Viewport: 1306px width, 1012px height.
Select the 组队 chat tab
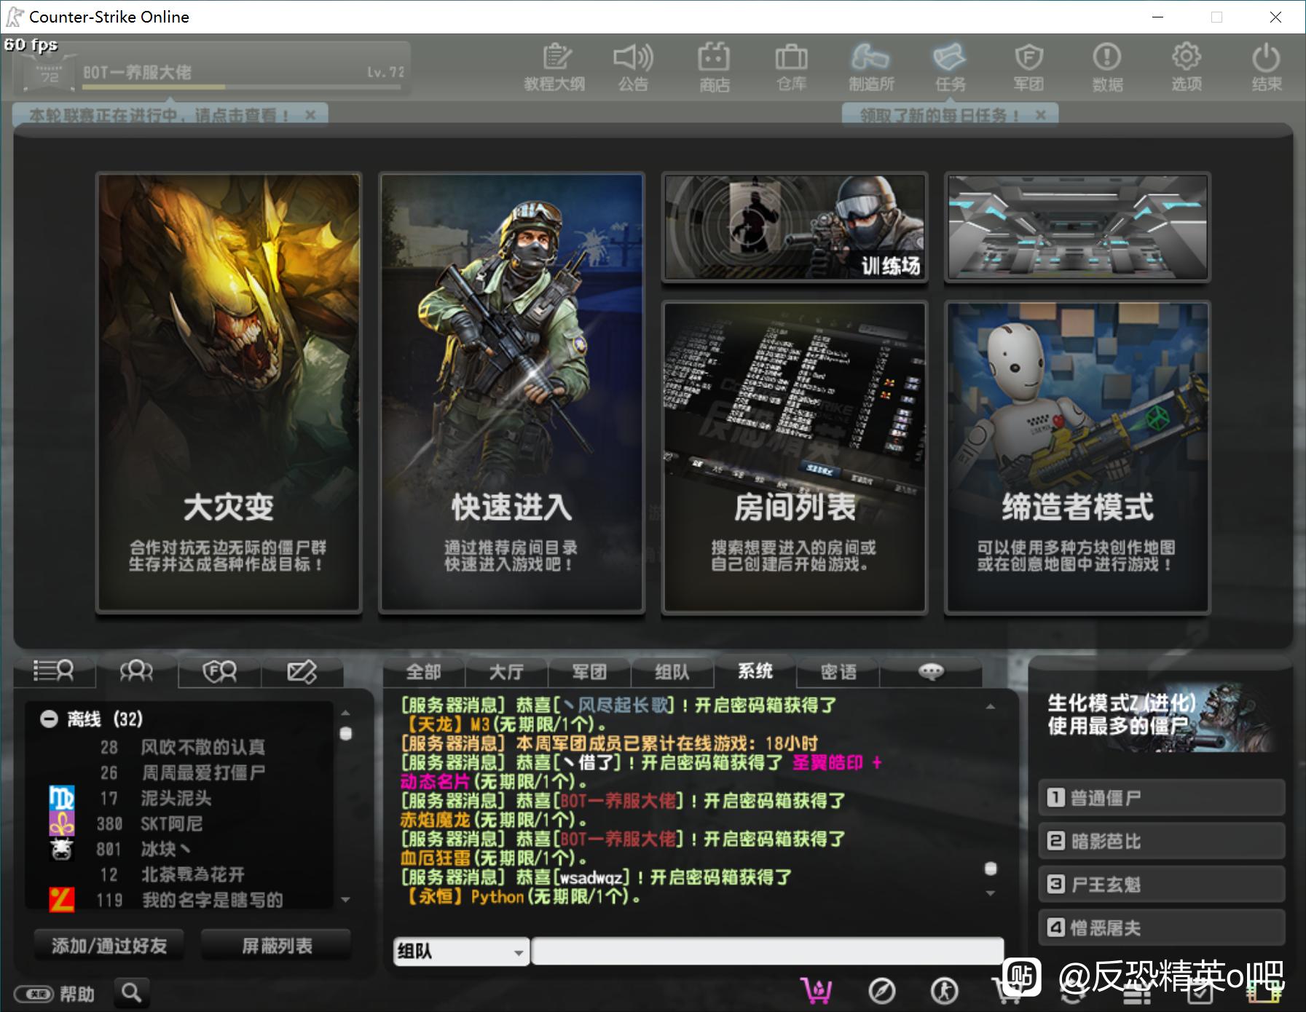coord(672,671)
